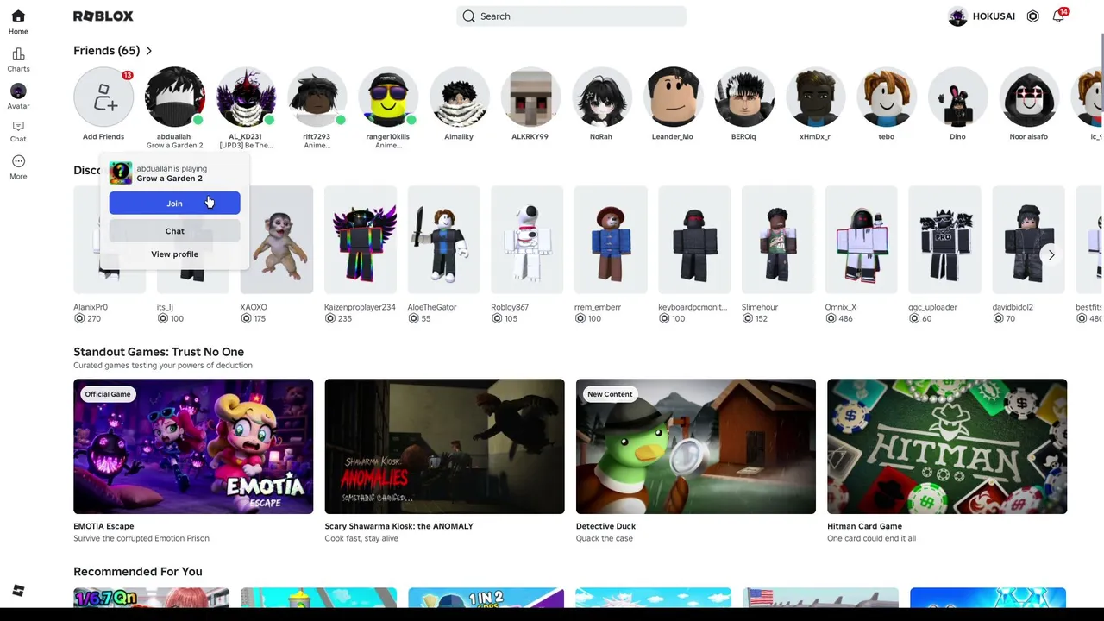Open the Scary Shawarma Kiosk game thumbnail
The width and height of the screenshot is (1104, 621).
[x=444, y=447]
